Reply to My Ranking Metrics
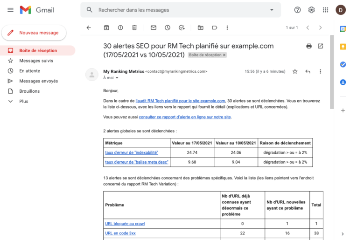Screen dimensions: 350x240 308,71
